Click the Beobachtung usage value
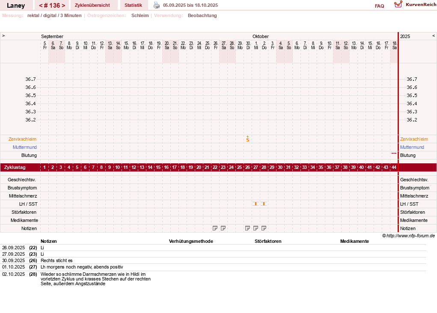 pyautogui.click(x=202, y=15)
